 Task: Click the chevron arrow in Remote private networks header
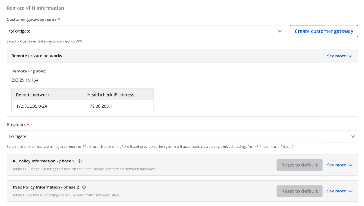pyautogui.click(x=350, y=56)
